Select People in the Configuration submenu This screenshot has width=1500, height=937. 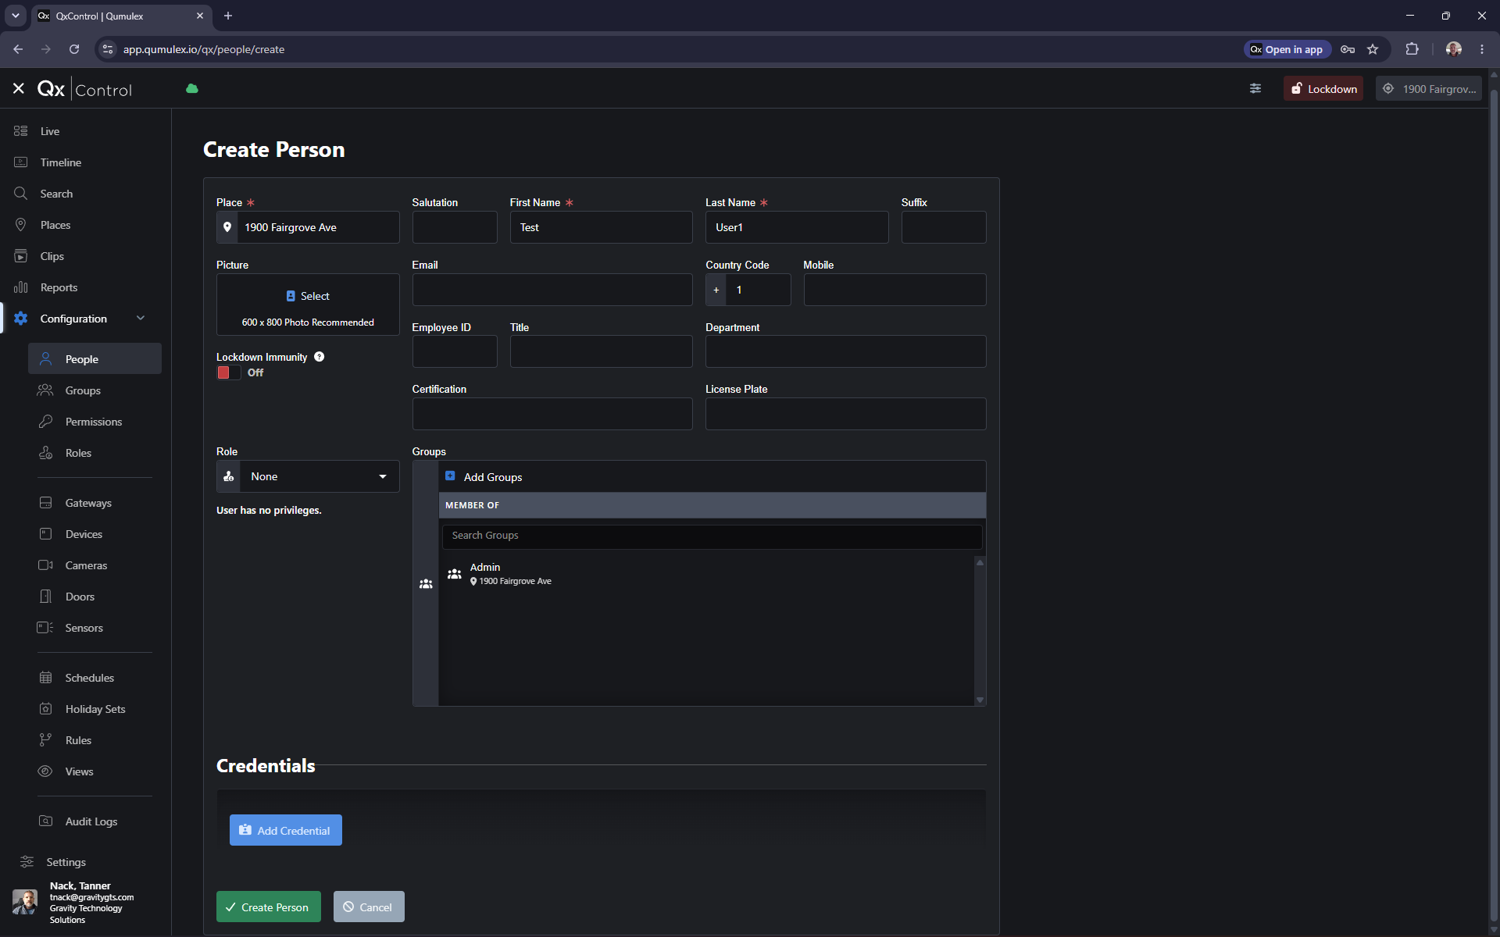pos(95,359)
